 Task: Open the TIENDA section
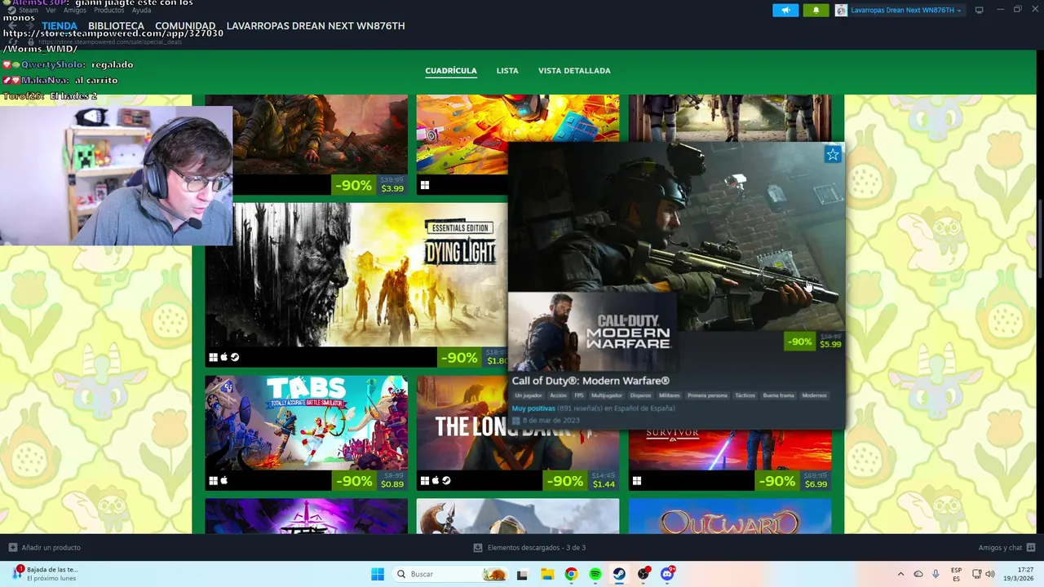tap(60, 26)
